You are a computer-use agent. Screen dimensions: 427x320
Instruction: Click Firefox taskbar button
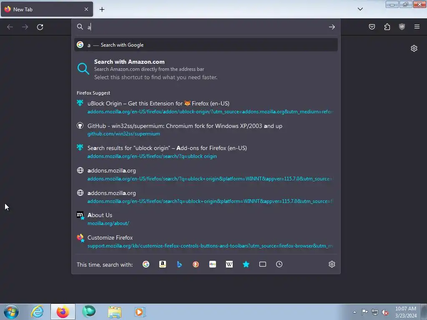point(63,312)
